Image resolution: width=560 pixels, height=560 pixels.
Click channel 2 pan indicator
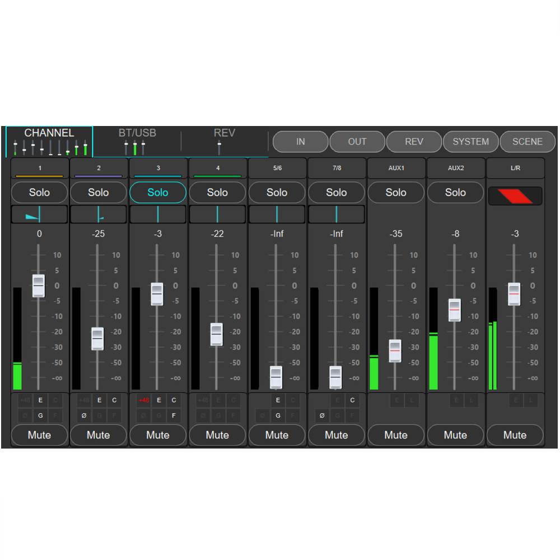coord(99,214)
